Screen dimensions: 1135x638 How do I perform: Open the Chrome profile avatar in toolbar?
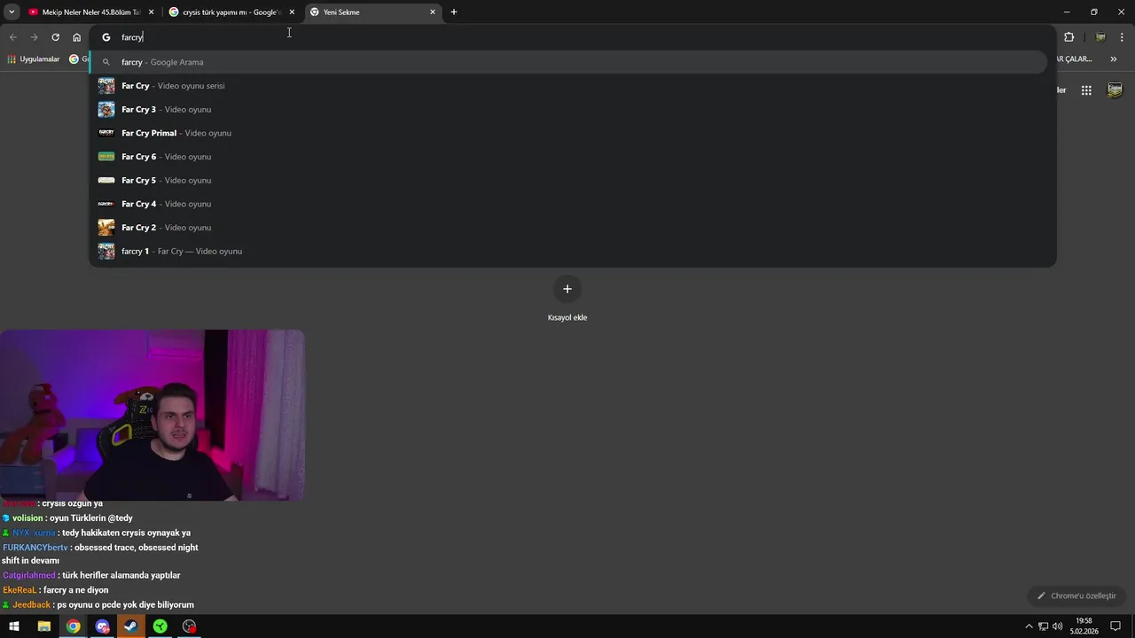[x=1100, y=37]
